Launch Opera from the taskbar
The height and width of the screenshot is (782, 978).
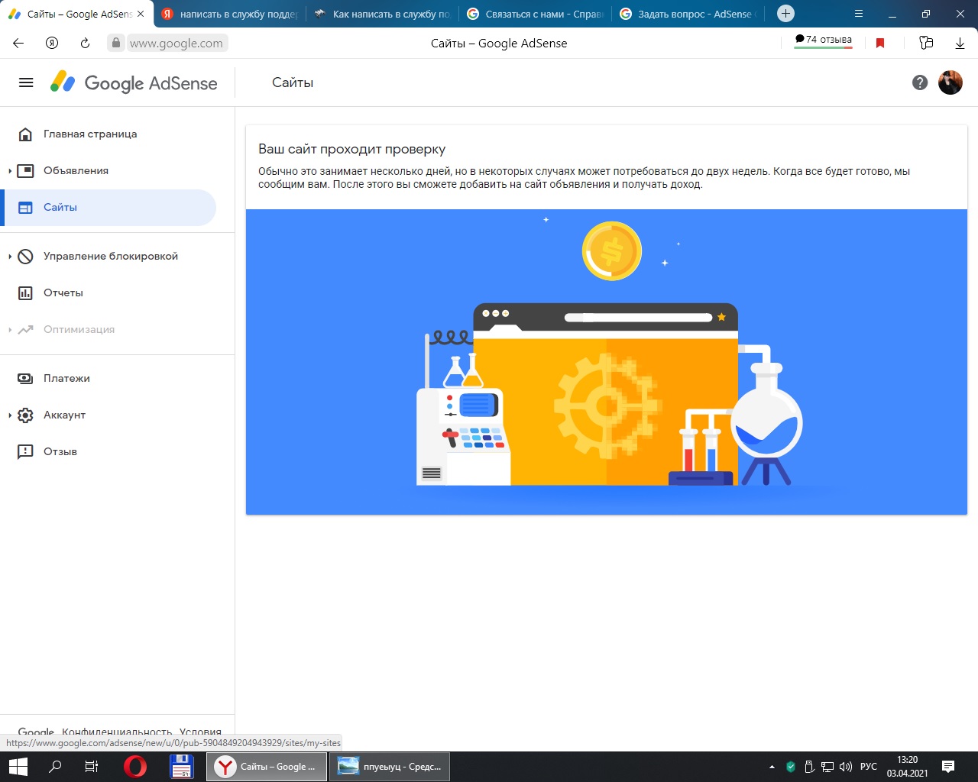(x=135, y=767)
